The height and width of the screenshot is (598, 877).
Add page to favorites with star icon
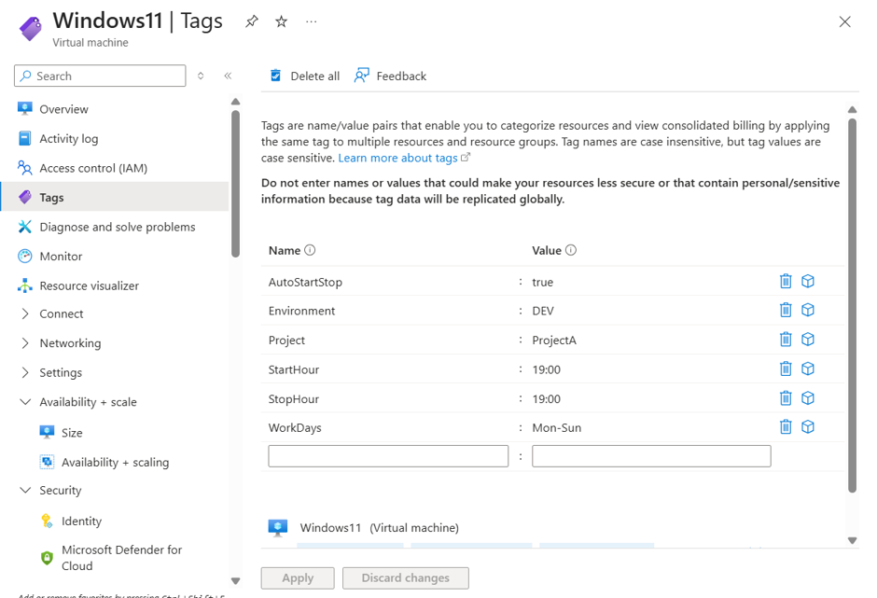click(282, 21)
